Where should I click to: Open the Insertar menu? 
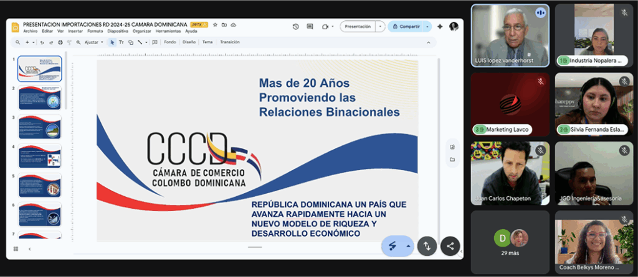pyautogui.click(x=75, y=31)
